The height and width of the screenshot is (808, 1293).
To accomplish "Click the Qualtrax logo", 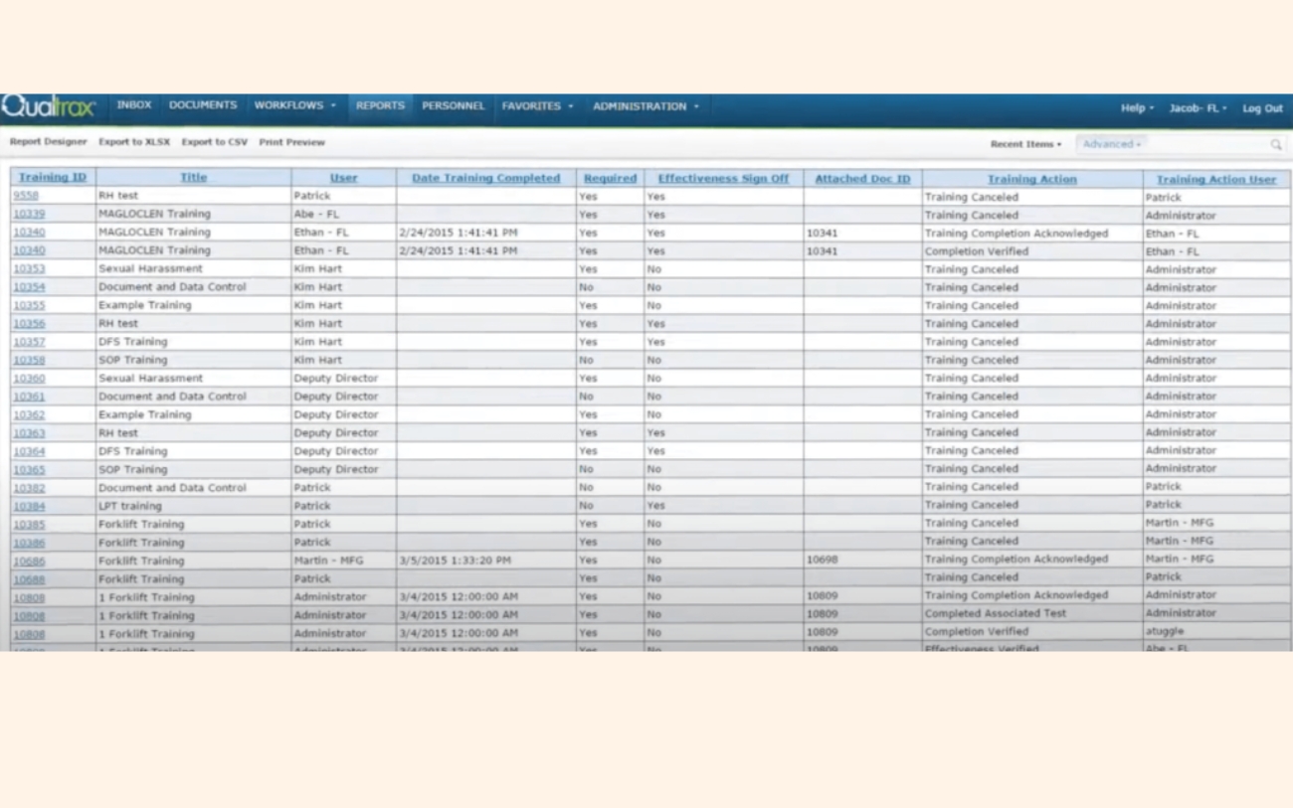I will pos(49,107).
